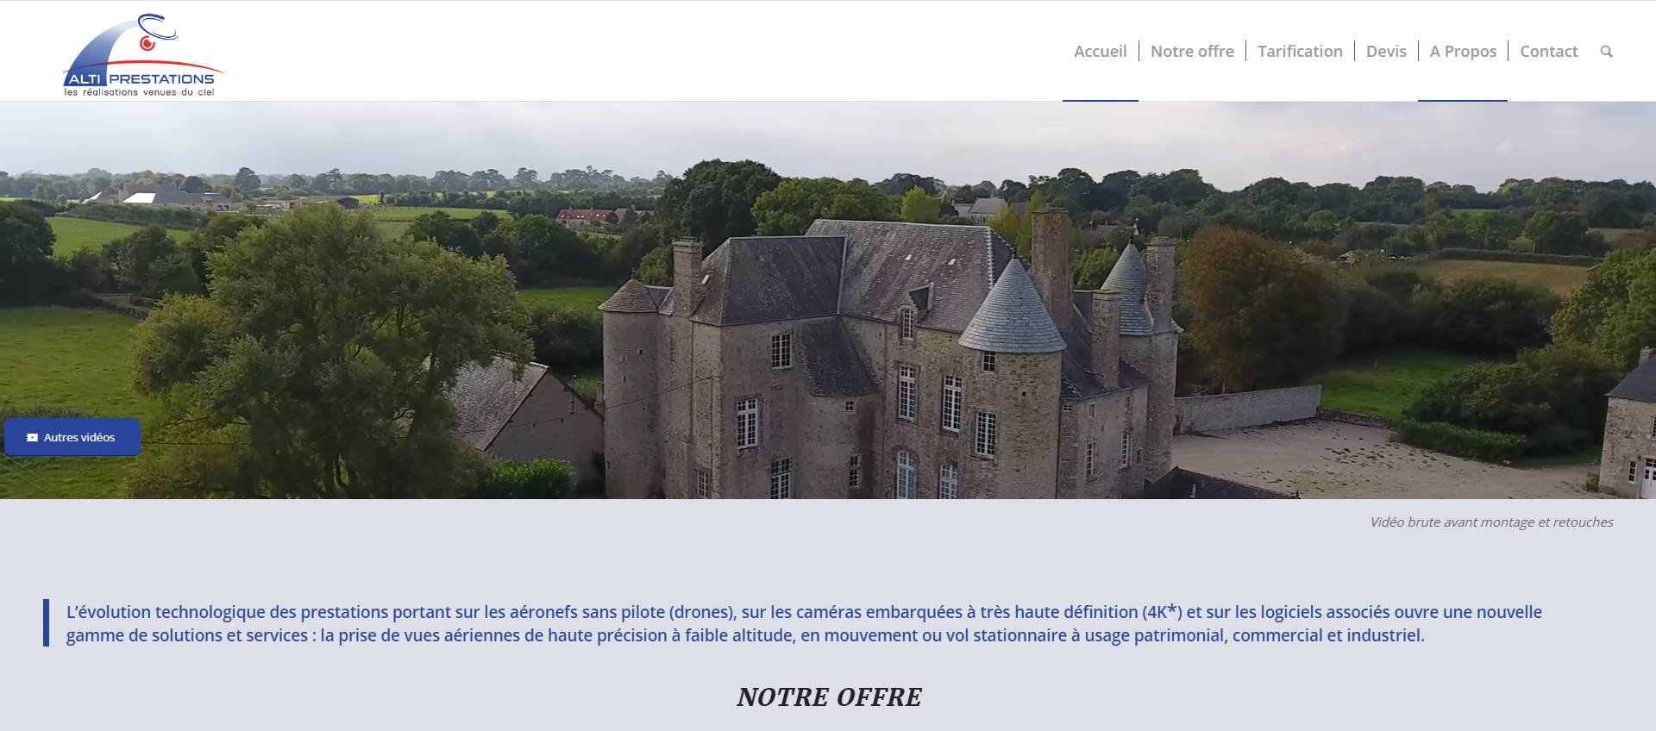Click the film icon in Autres vidéos button
The width and height of the screenshot is (1656, 731).
[32, 438]
